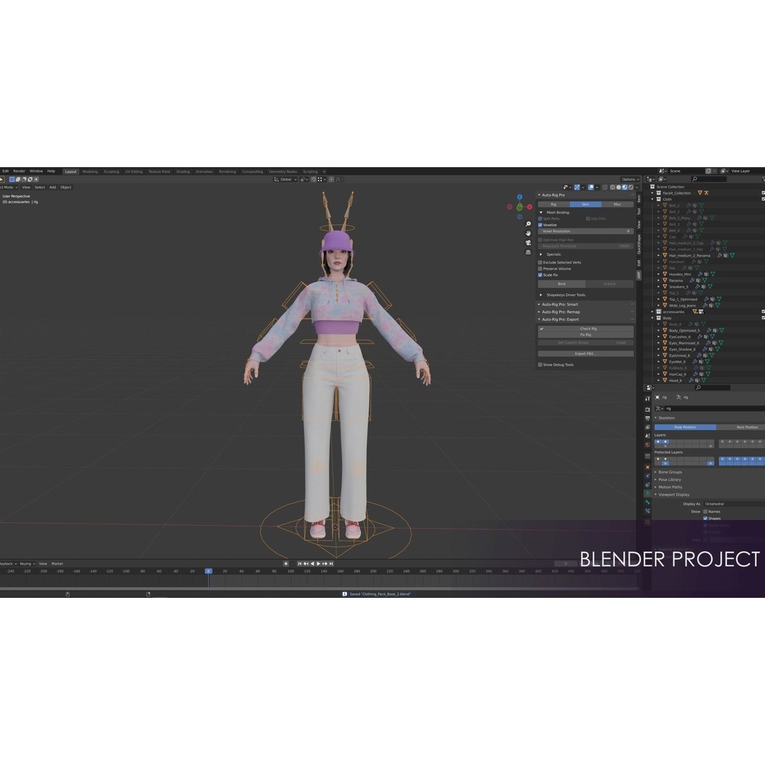Select the Rig tab in Auto-Rig Pro
This screenshot has height=765, width=765.
coord(554,205)
